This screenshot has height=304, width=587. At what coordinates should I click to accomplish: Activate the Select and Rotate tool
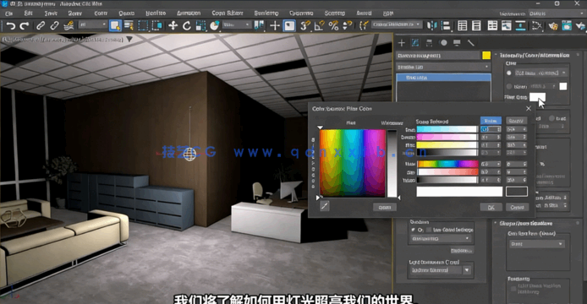coord(186,26)
